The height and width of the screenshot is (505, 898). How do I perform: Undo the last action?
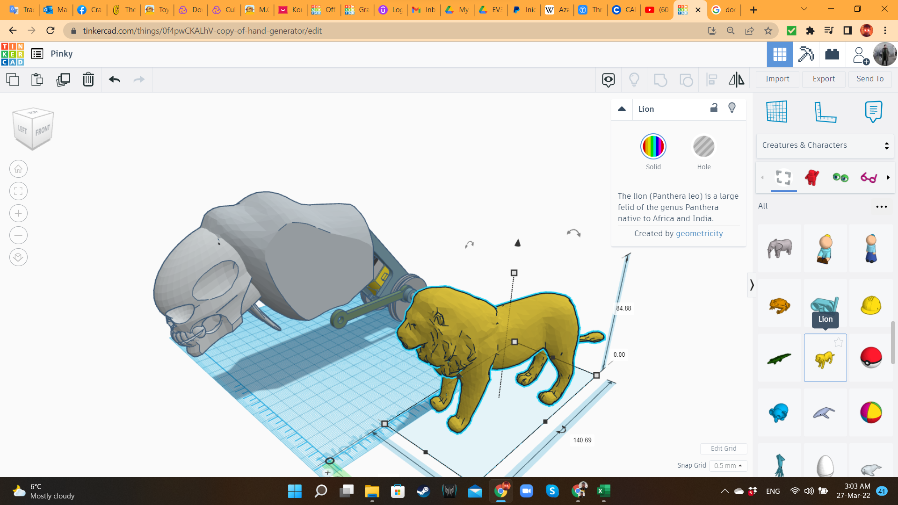114,79
